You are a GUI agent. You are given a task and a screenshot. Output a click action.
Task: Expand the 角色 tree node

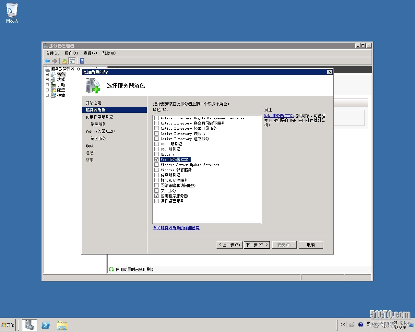[47, 74]
